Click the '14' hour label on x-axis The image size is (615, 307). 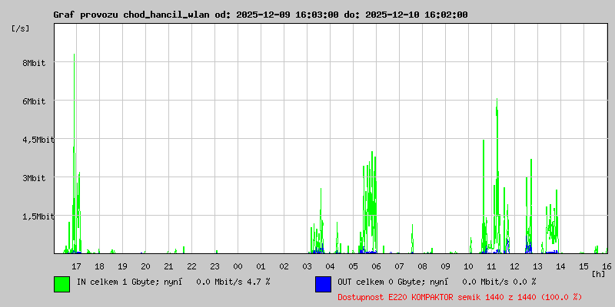tap(560, 266)
